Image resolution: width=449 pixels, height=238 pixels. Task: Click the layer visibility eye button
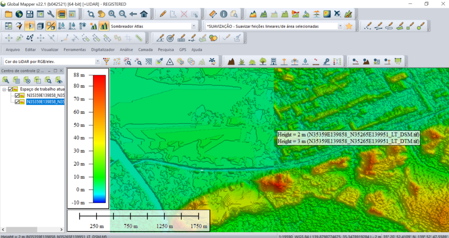point(59,80)
